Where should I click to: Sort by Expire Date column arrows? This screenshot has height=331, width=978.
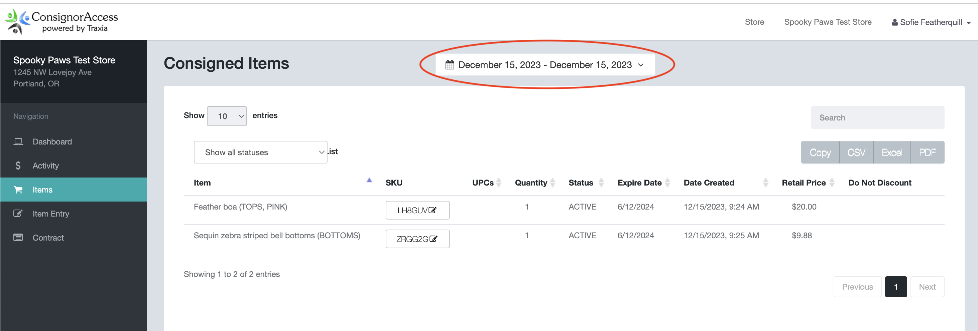point(667,183)
